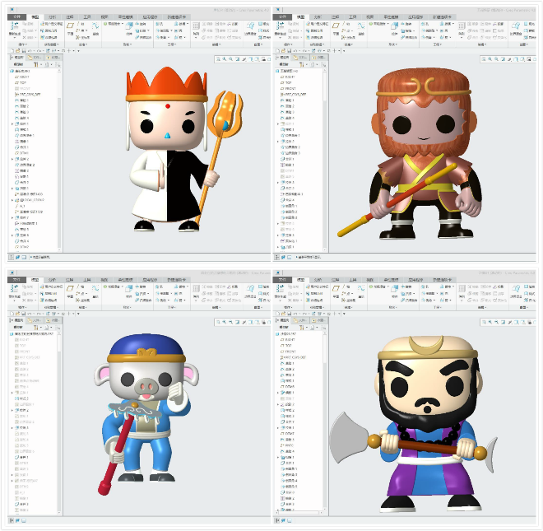Select the 模型 ribbon tab in axe warrior window
543x531 pixels.
pos(300,279)
